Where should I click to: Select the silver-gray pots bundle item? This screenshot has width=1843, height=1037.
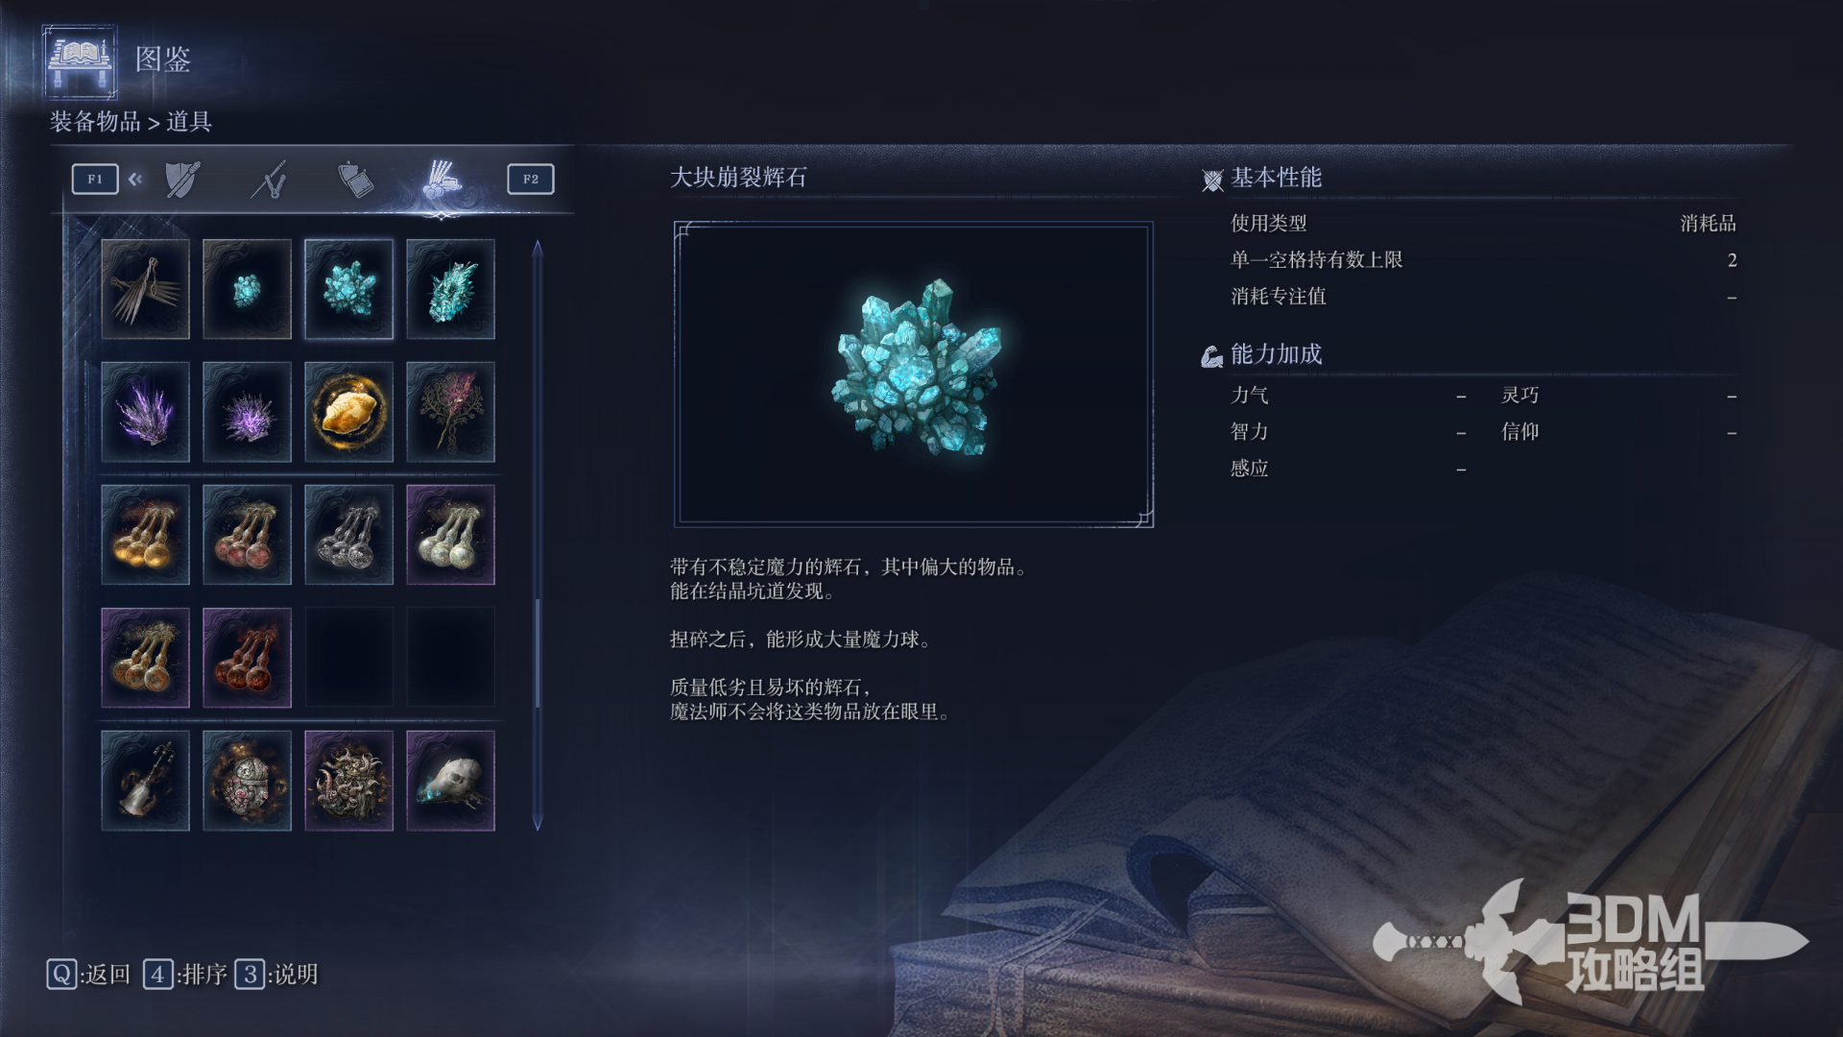tap(348, 535)
